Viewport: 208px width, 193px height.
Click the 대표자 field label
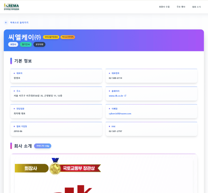pos(19,73)
